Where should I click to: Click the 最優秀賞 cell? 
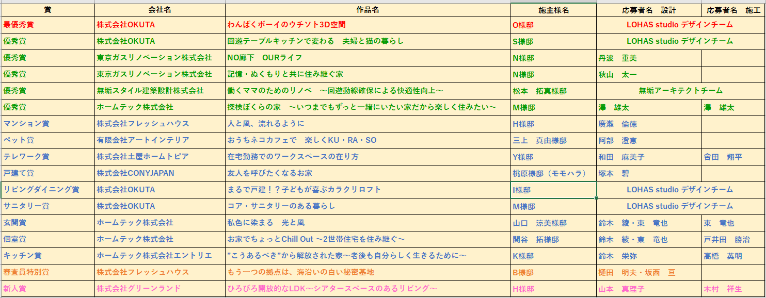coord(48,25)
